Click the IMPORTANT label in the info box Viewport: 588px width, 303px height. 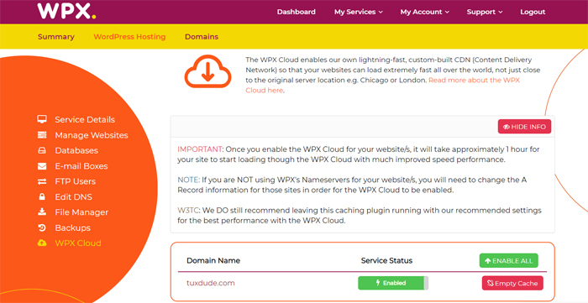point(200,149)
